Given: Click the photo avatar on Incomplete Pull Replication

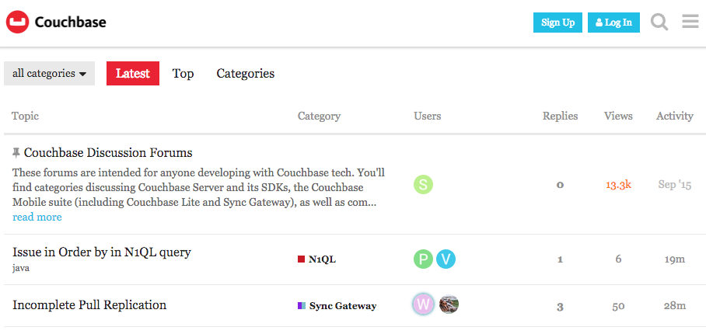Looking at the screenshot, I should pyautogui.click(x=449, y=305).
